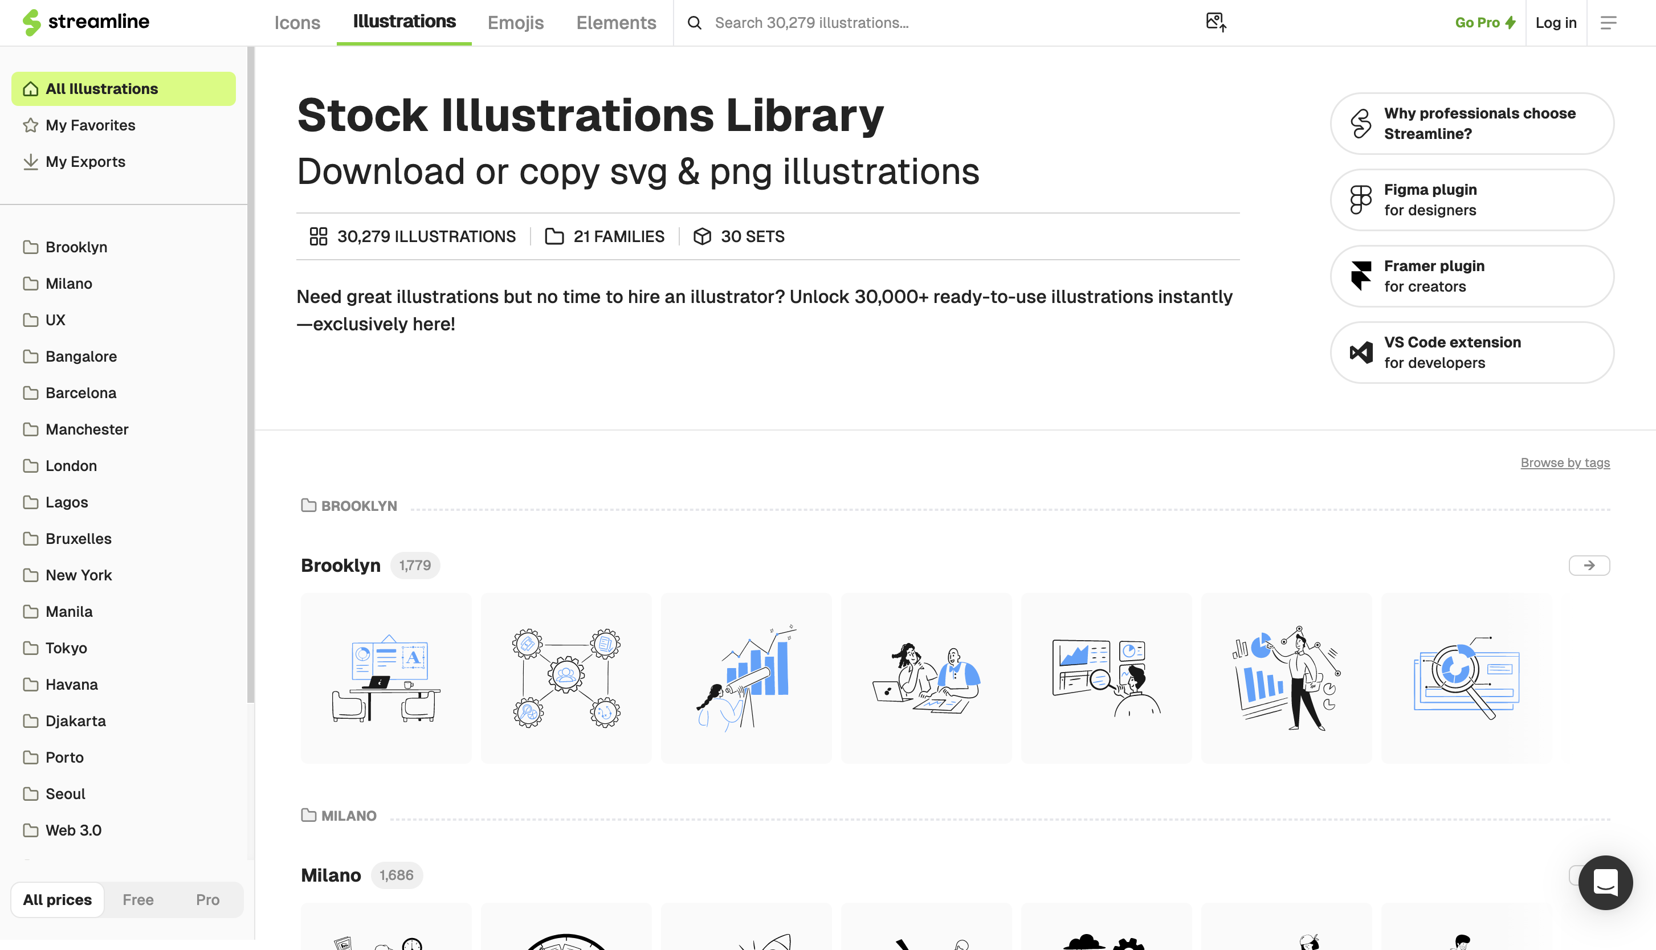This screenshot has width=1656, height=950.
Task: Click the Go Pro button
Action: 1484,22
